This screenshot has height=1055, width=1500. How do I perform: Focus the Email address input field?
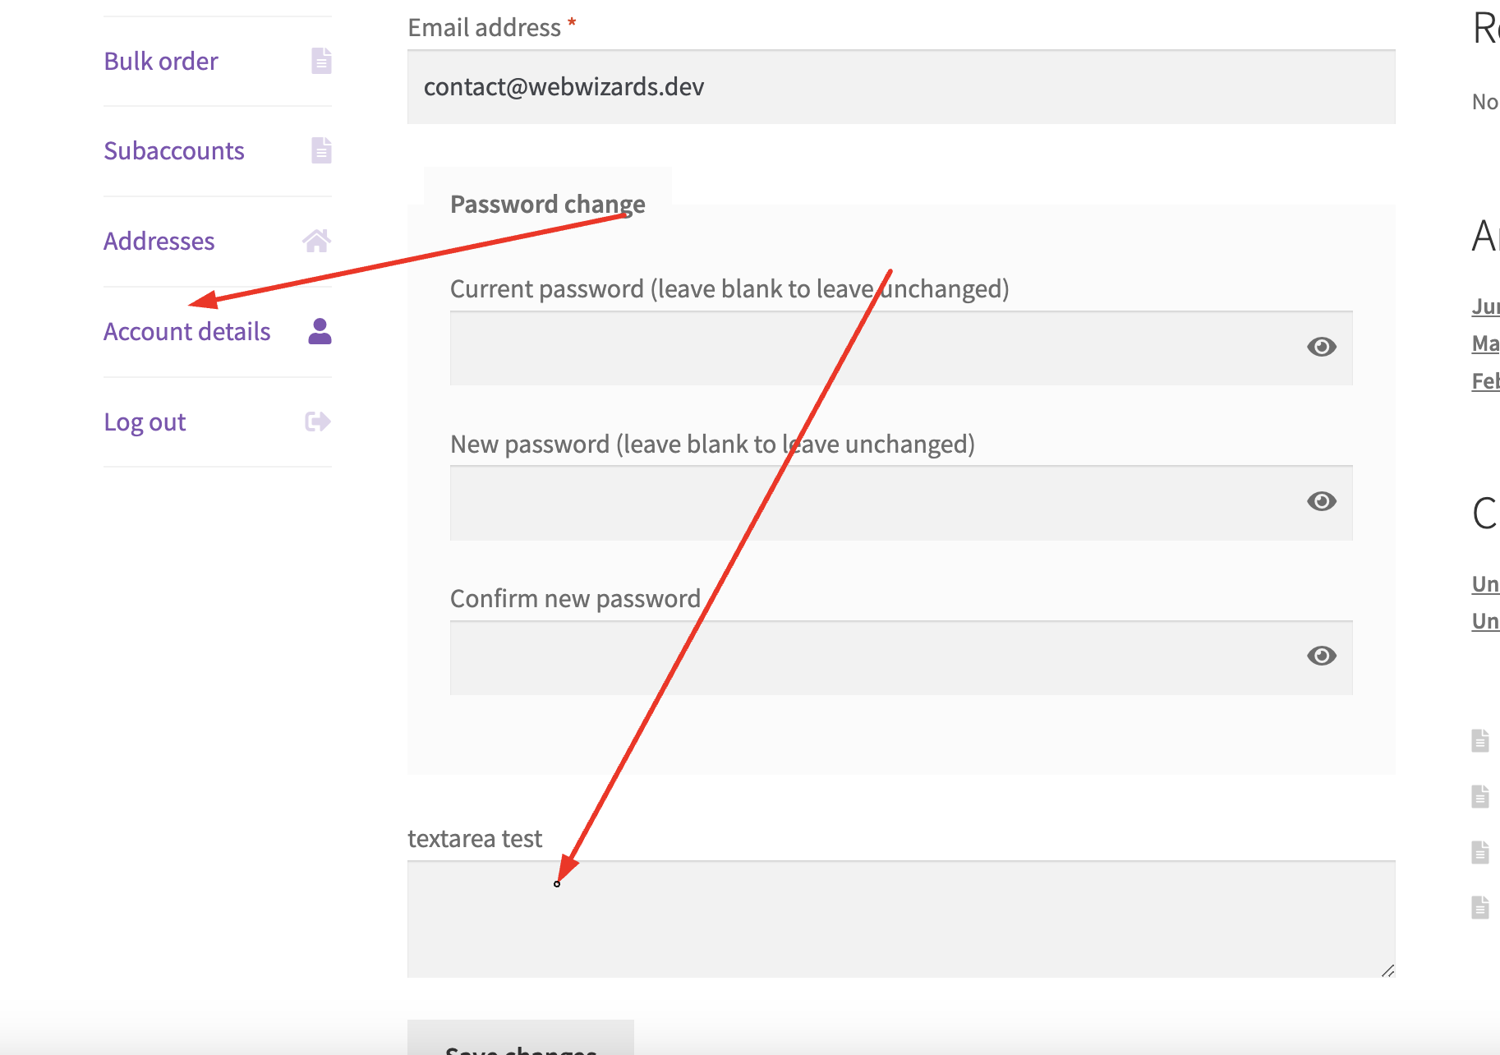click(901, 87)
